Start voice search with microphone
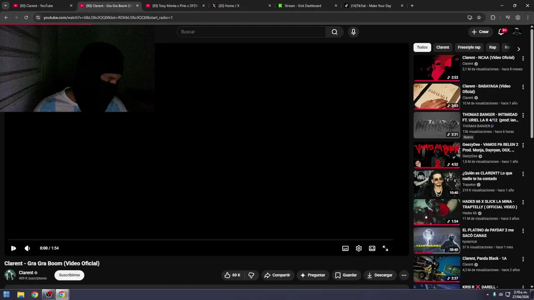 tap(353, 32)
